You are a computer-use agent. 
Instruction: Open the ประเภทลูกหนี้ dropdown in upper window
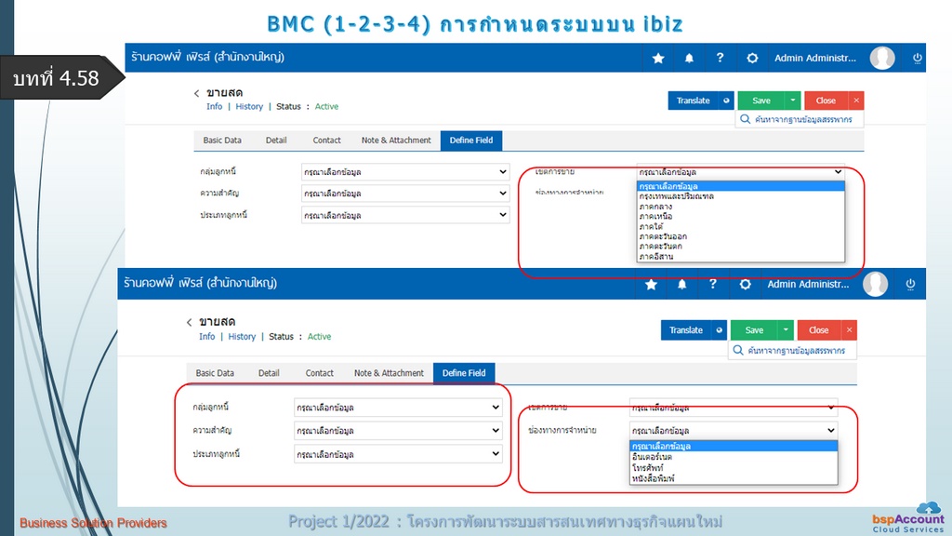405,215
